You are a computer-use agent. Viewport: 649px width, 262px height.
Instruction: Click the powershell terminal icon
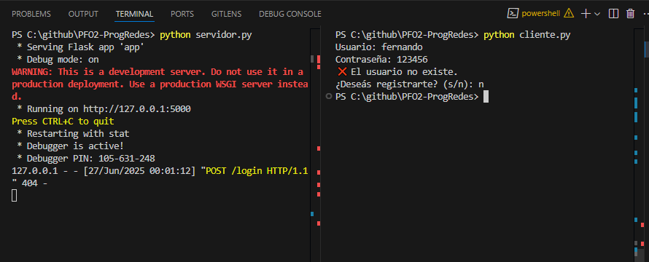pyautogui.click(x=513, y=14)
